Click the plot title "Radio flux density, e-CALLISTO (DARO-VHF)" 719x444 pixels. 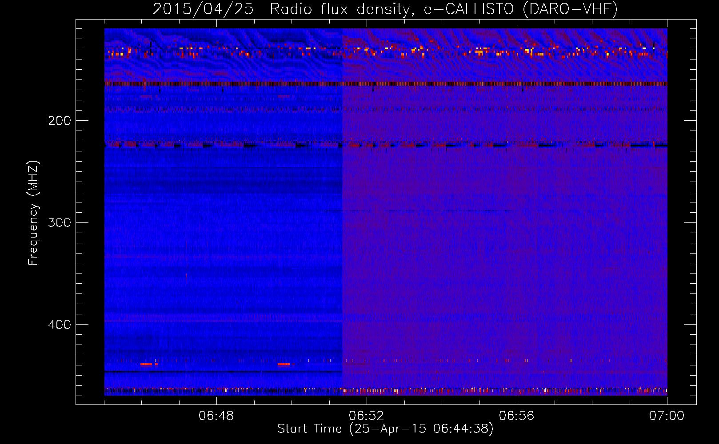pyautogui.click(x=443, y=9)
